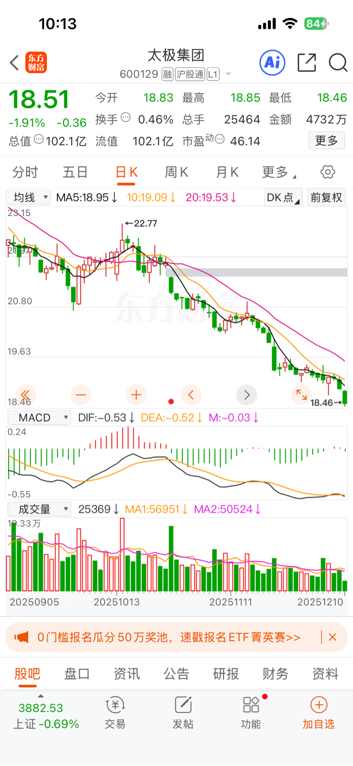Tap the L1 level badge
Screen dimensions: 353x766
coord(213,74)
